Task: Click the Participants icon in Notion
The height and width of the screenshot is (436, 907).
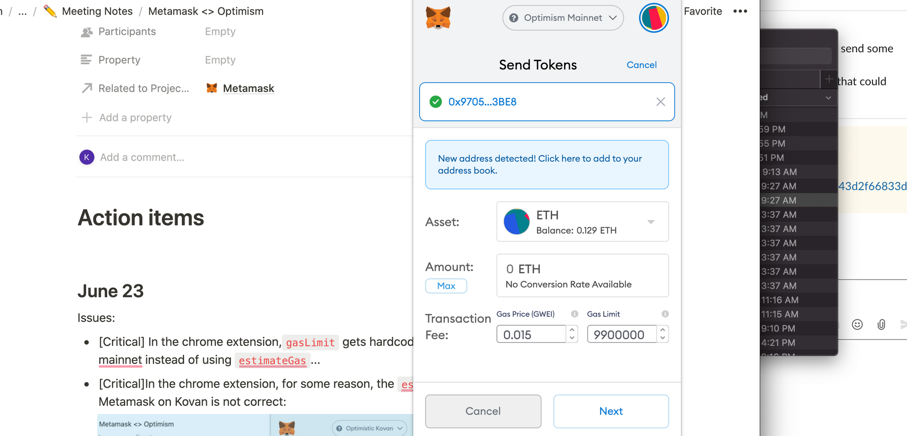Action: (x=86, y=31)
